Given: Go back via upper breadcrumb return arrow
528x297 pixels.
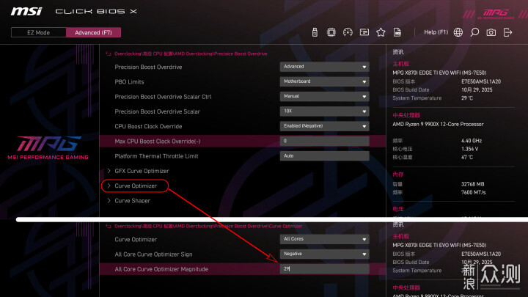Looking at the screenshot, I should click(x=108, y=54).
